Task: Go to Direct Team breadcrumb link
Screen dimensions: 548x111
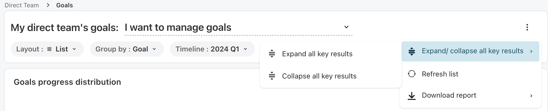Action: (22, 5)
